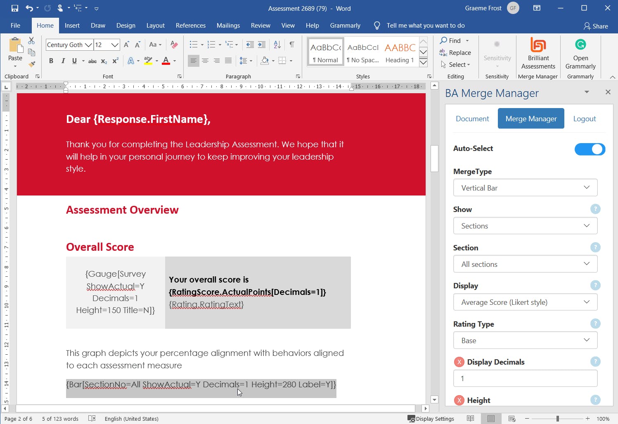Open the Display Average Score dropdown

525,302
